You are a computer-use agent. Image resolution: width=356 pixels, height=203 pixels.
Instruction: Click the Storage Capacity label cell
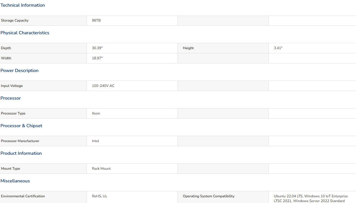[x=43, y=21]
